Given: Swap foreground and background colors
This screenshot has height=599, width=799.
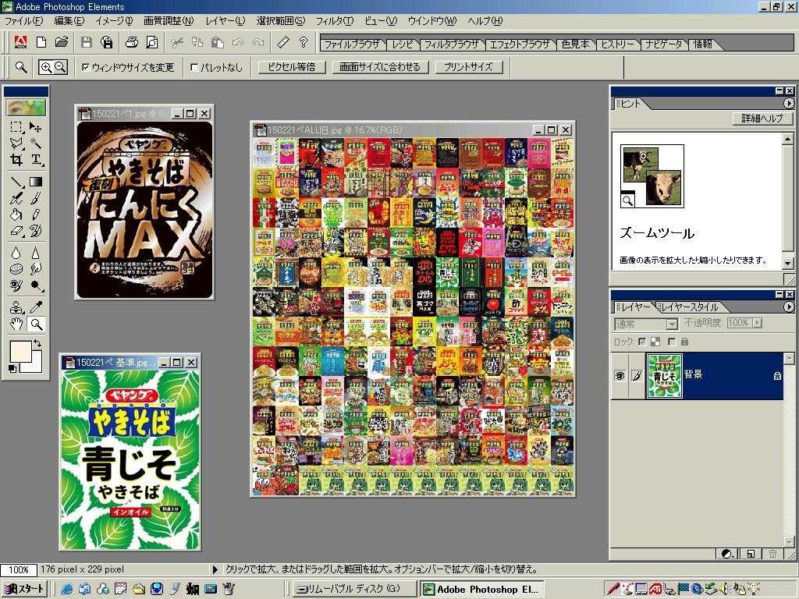Looking at the screenshot, I should [37, 343].
